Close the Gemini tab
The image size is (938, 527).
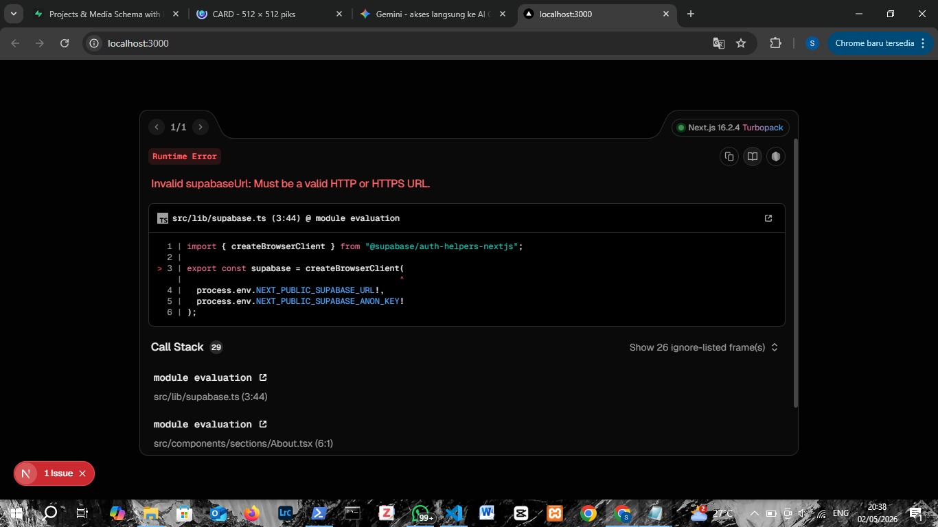coord(503,14)
